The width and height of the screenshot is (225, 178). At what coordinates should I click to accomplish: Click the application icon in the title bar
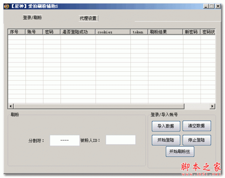pos(6,6)
